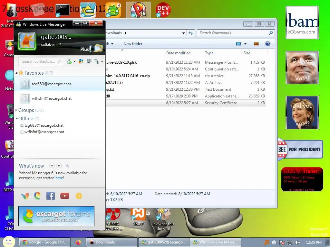This screenshot has height=247, width=330.
Task: Click the Show menu icon in Messenger toolbar
Action: pos(97,61)
